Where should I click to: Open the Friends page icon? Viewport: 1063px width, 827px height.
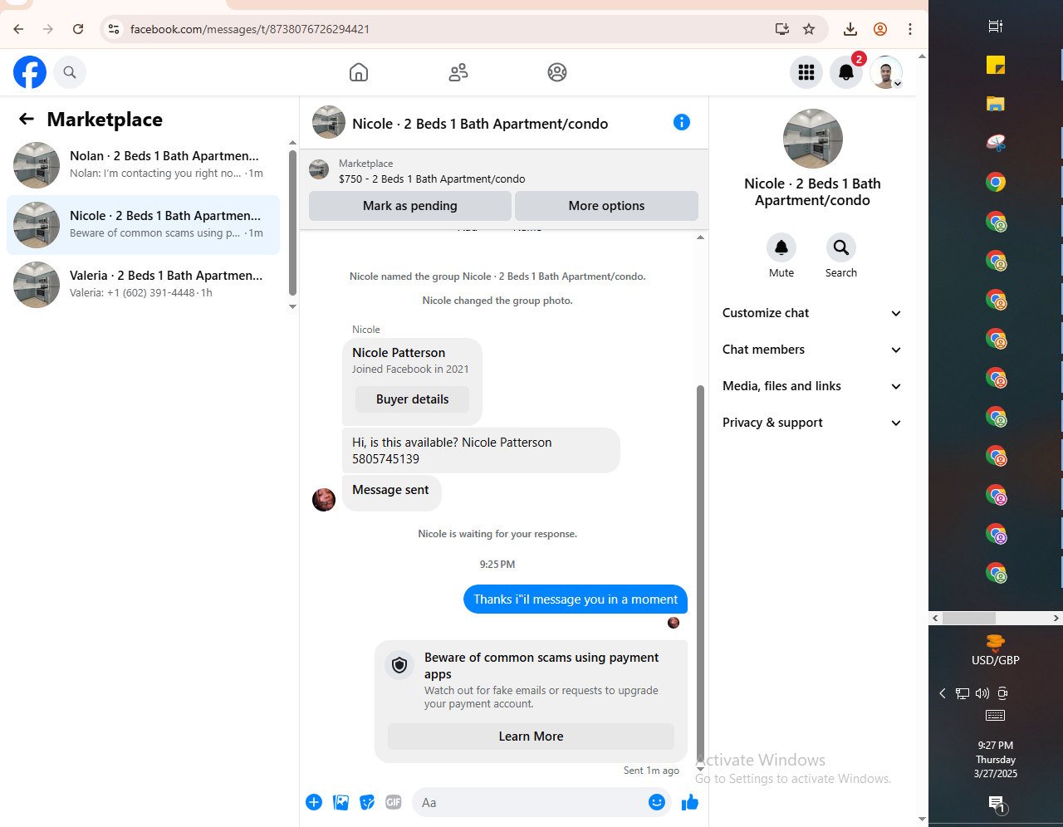pyautogui.click(x=458, y=72)
